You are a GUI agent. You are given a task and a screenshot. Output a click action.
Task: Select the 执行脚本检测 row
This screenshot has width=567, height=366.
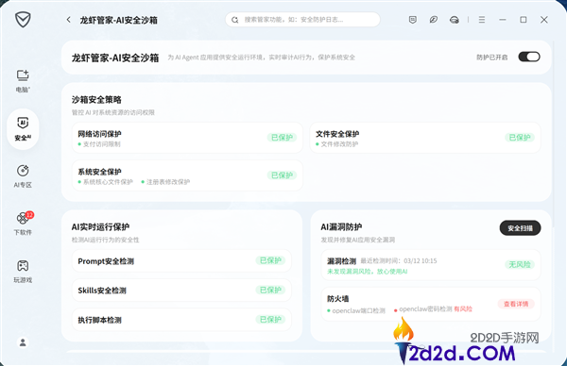[x=181, y=320]
